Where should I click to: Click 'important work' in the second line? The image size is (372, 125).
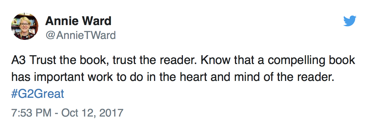66,78
